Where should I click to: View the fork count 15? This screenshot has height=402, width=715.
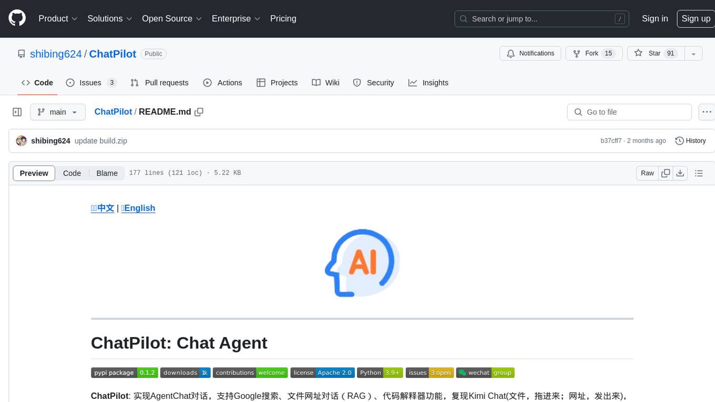[608, 54]
